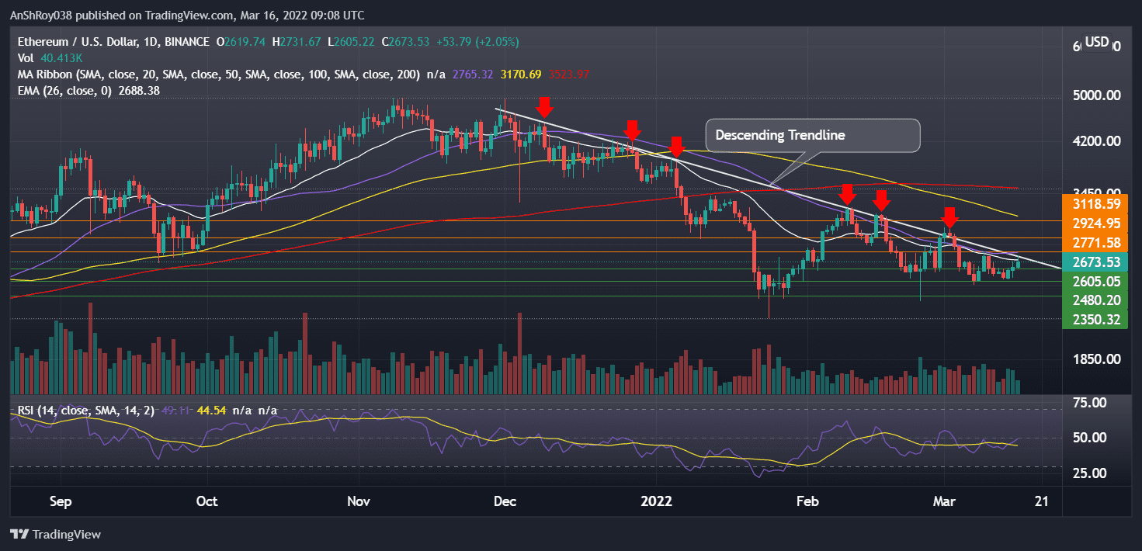Screen dimensions: 1142x551
Task: Click the orange 3118.59 resistance price label
Action: [x=1095, y=204]
